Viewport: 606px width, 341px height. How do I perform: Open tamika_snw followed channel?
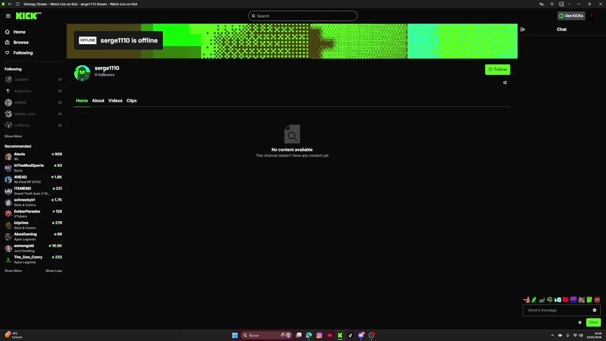(33, 114)
